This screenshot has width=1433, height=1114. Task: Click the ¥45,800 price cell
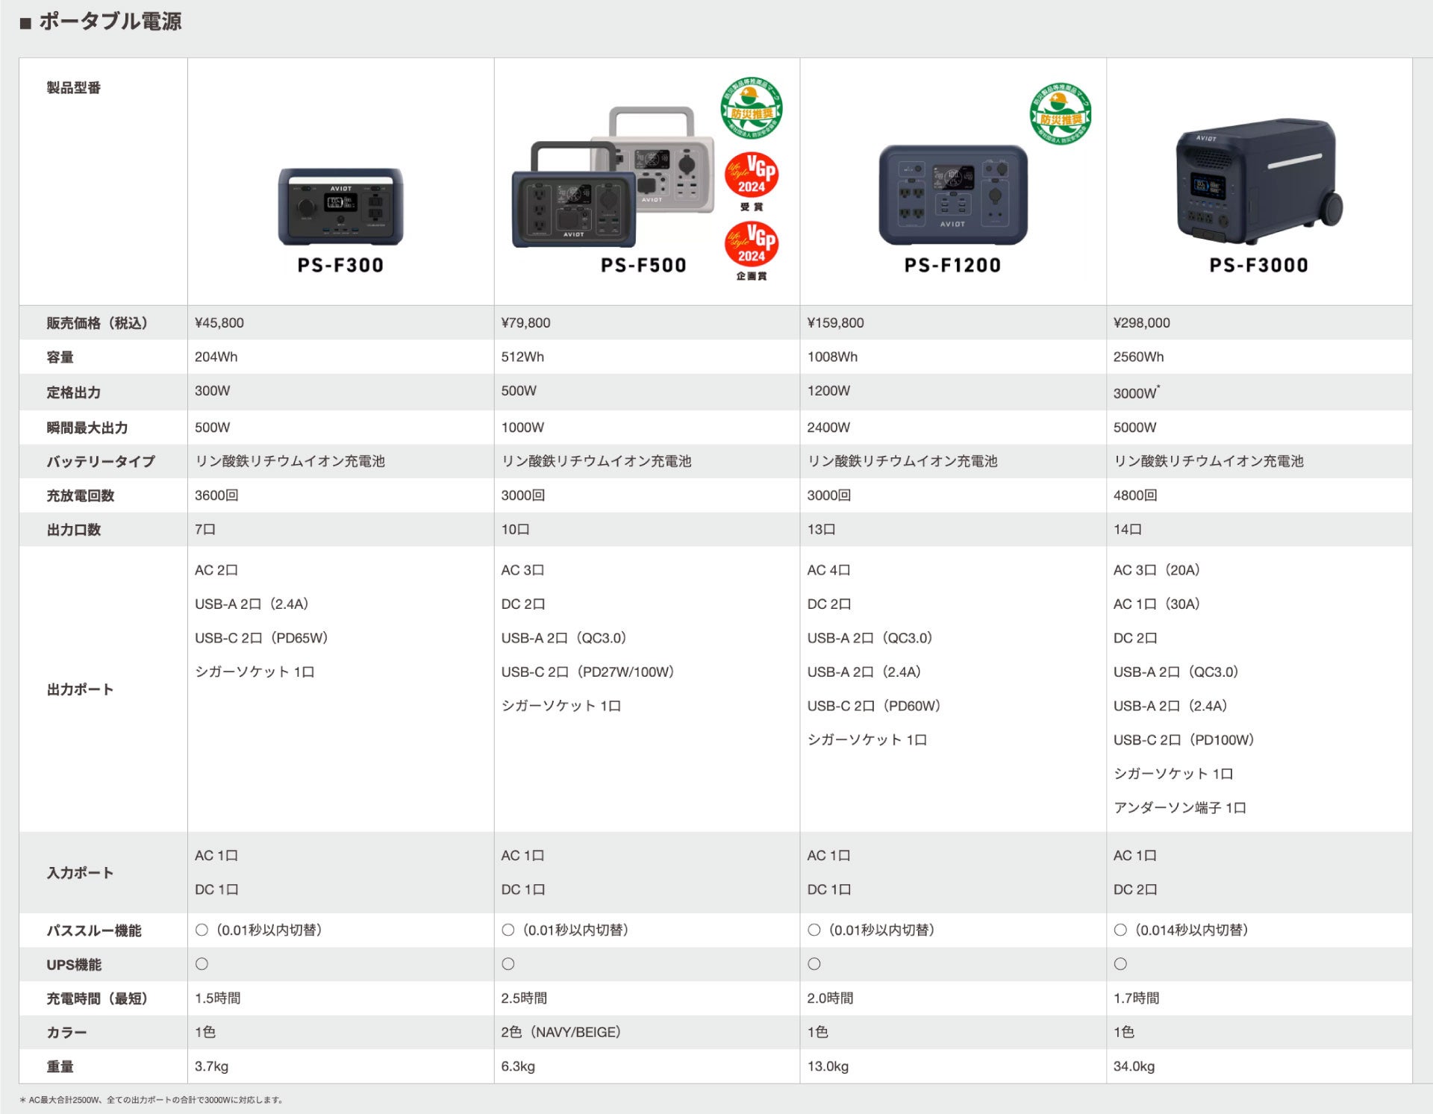(219, 323)
